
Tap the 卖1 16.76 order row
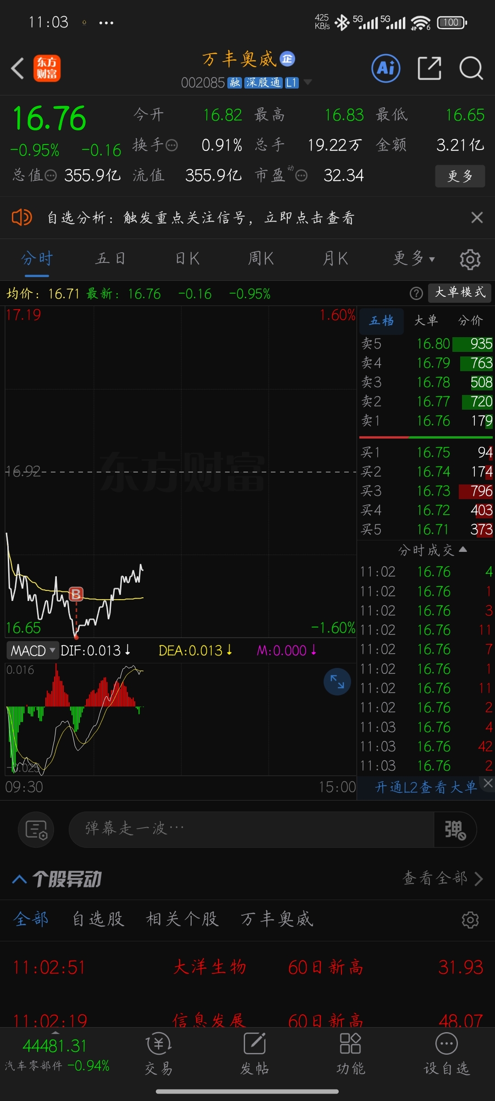tap(426, 421)
